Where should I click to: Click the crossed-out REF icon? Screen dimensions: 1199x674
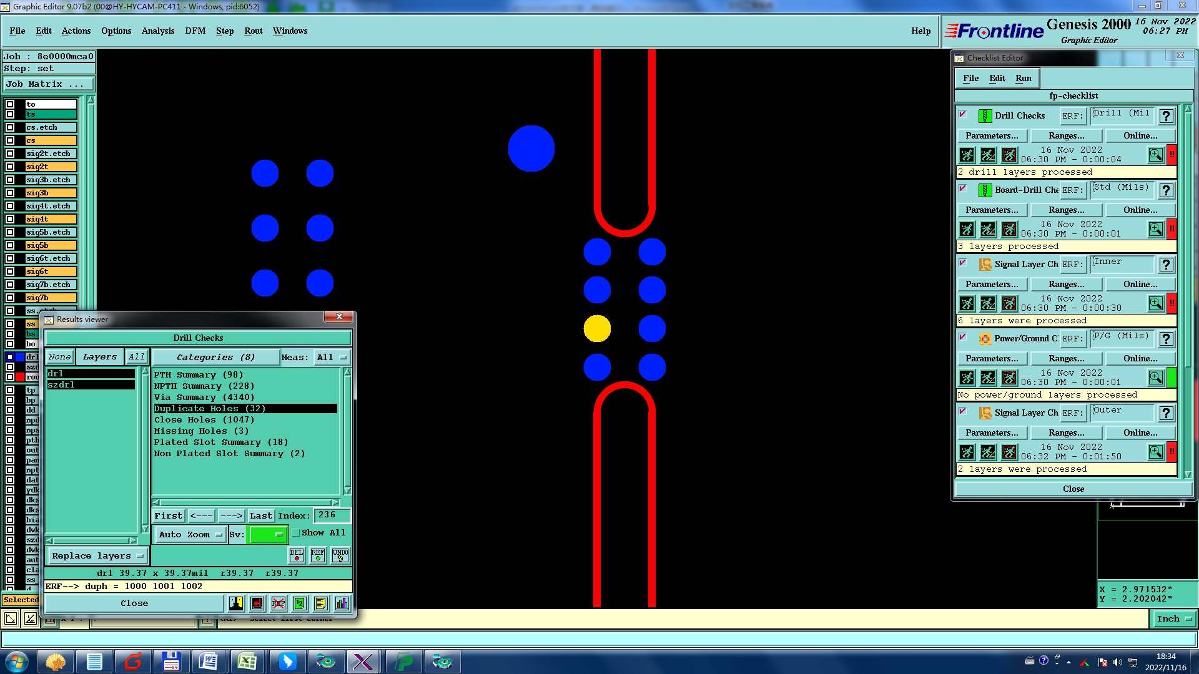(x=279, y=603)
